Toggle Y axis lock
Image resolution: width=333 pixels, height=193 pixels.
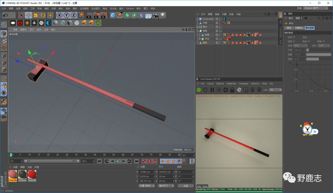[x=66, y=15]
